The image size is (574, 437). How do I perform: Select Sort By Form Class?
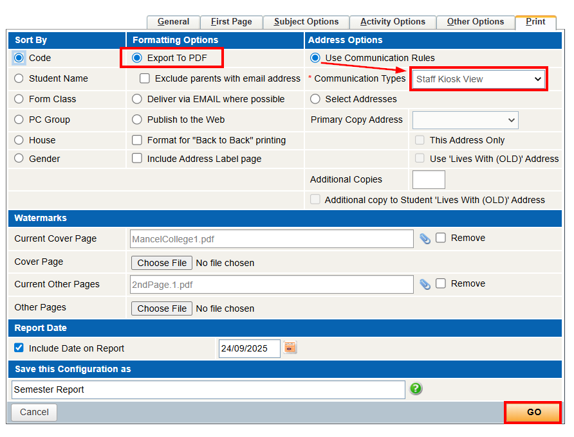pyautogui.click(x=19, y=99)
